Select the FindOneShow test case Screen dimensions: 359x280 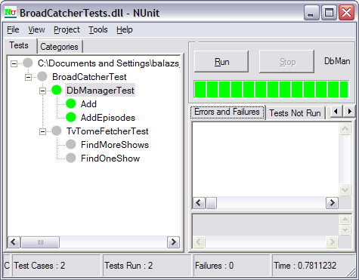[x=110, y=158]
